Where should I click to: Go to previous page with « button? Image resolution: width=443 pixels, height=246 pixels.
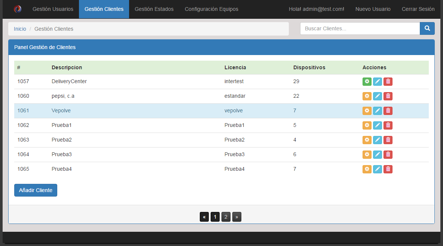tap(204, 217)
